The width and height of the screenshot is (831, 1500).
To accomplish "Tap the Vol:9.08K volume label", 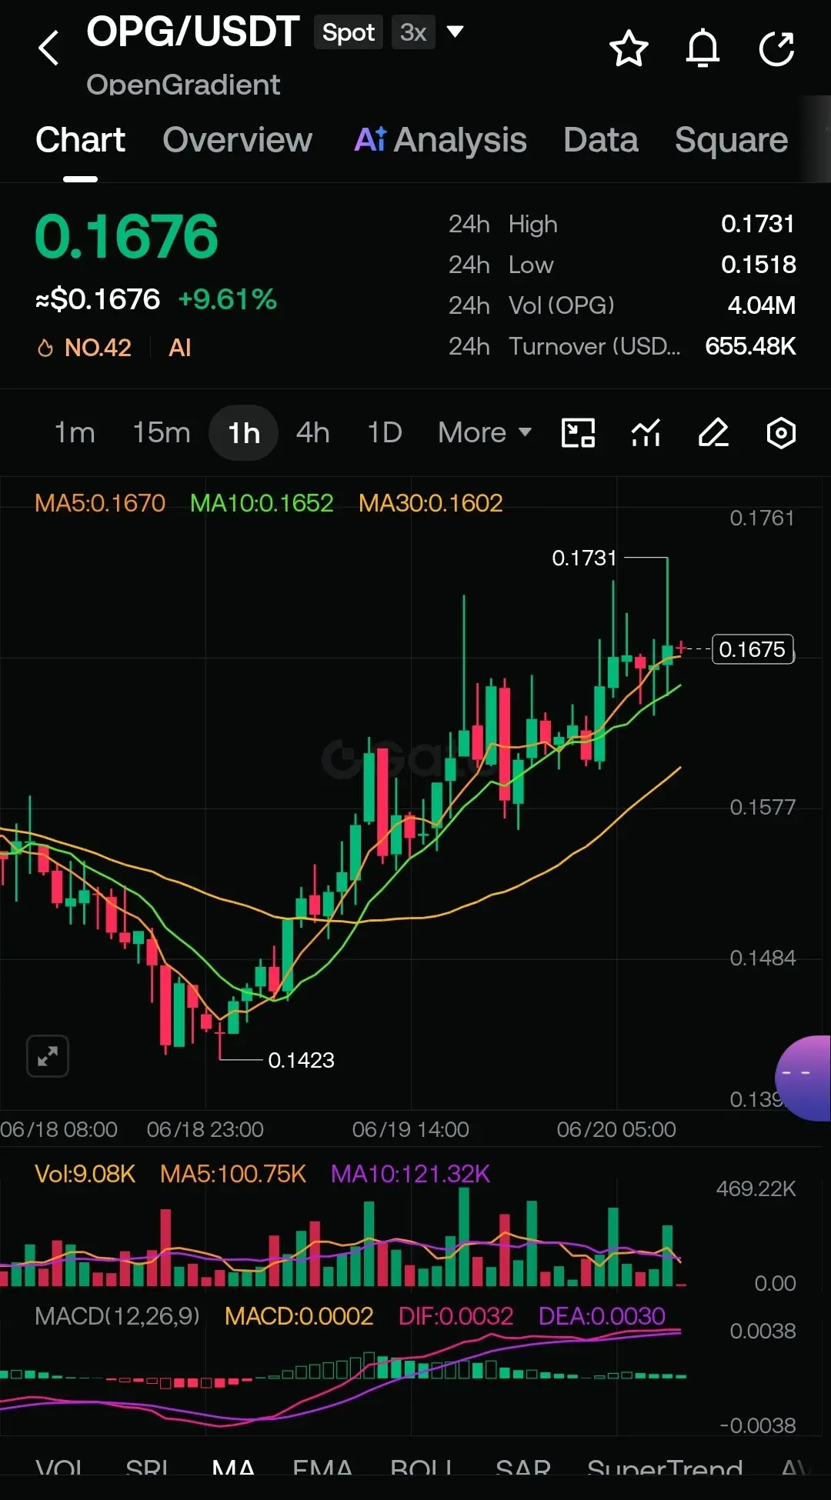I will [85, 1174].
